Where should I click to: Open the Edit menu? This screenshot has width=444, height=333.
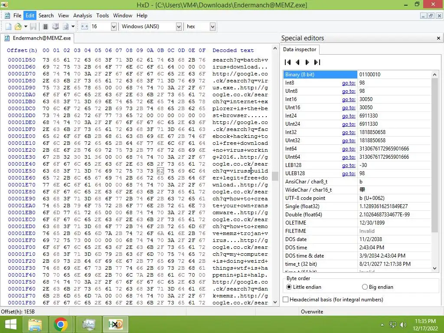tap(30, 16)
